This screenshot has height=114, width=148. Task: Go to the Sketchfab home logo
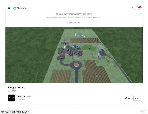point(20,8)
